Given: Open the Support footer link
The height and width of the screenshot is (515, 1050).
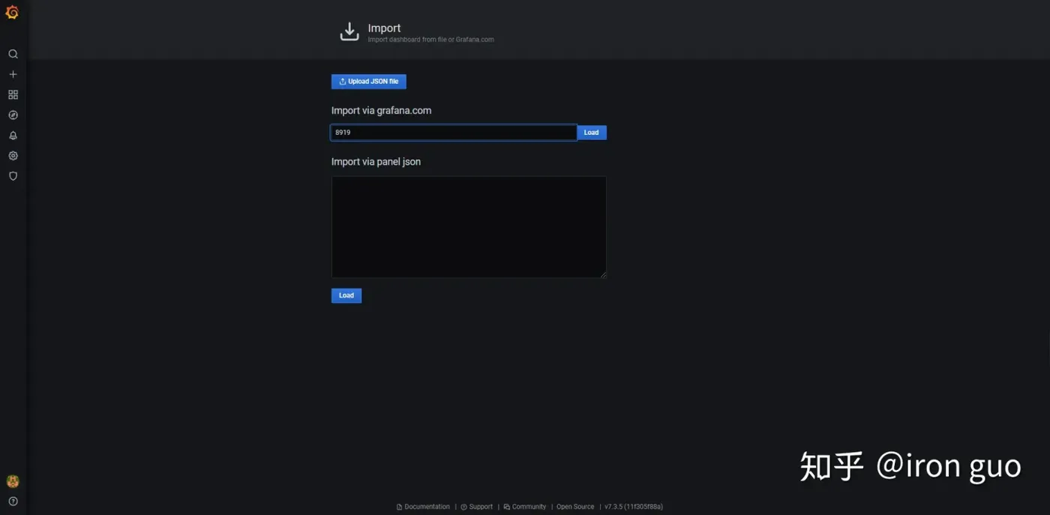Looking at the screenshot, I should coord(477,507).
